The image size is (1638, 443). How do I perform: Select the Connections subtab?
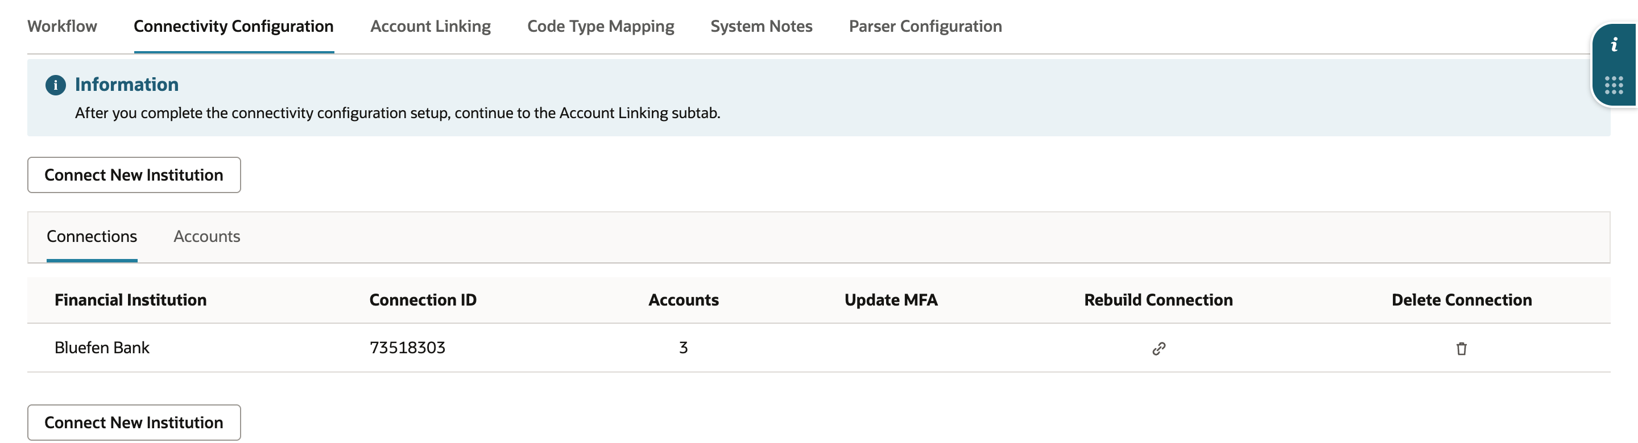(92, 236)
